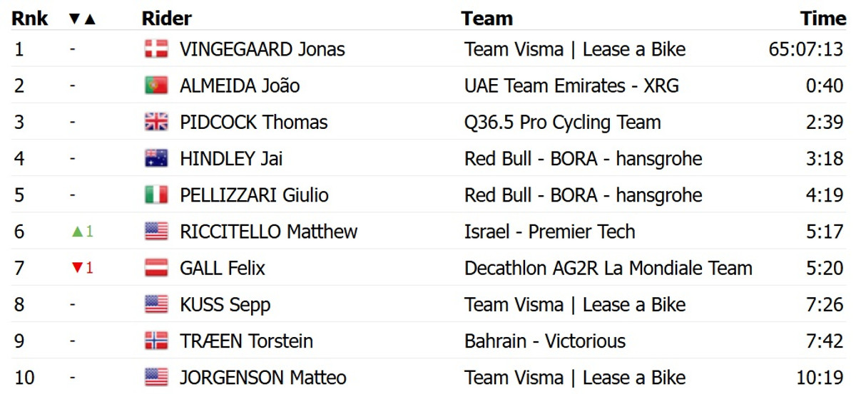The image size is (856, 394).
Task: Click the Rider column header
Action: pos(166,19)
